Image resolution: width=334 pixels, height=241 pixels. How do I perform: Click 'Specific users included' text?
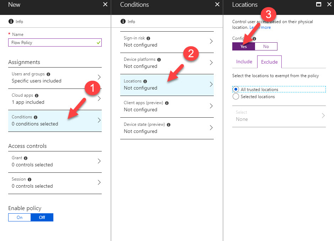(x=36, y=81)
